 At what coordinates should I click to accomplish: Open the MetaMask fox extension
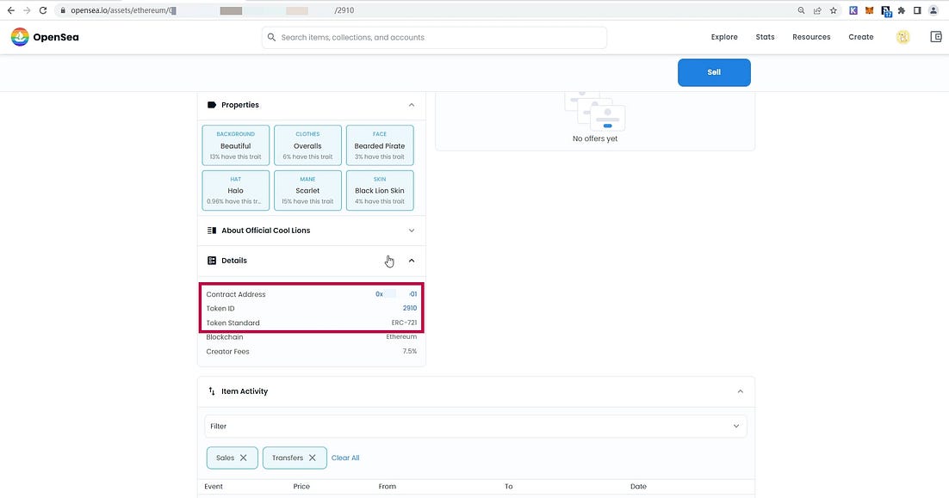869,10
